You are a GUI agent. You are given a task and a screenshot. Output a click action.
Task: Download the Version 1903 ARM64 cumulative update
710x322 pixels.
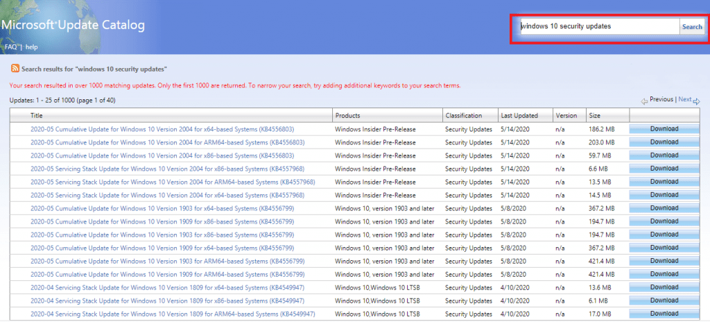(x=664, y=260)
